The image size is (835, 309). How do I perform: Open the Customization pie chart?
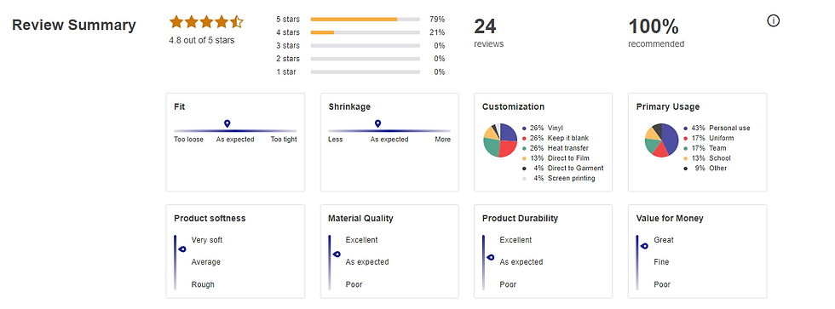[500, 140]
